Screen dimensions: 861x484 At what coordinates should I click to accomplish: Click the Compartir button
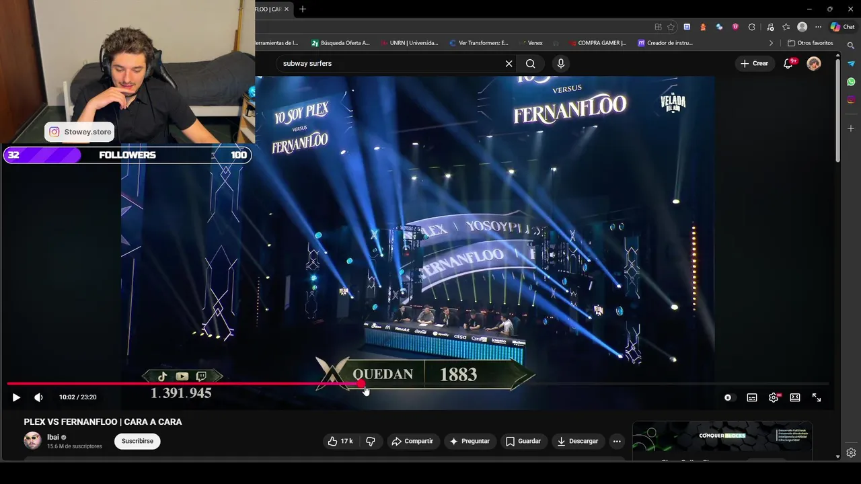pos(412,441)
